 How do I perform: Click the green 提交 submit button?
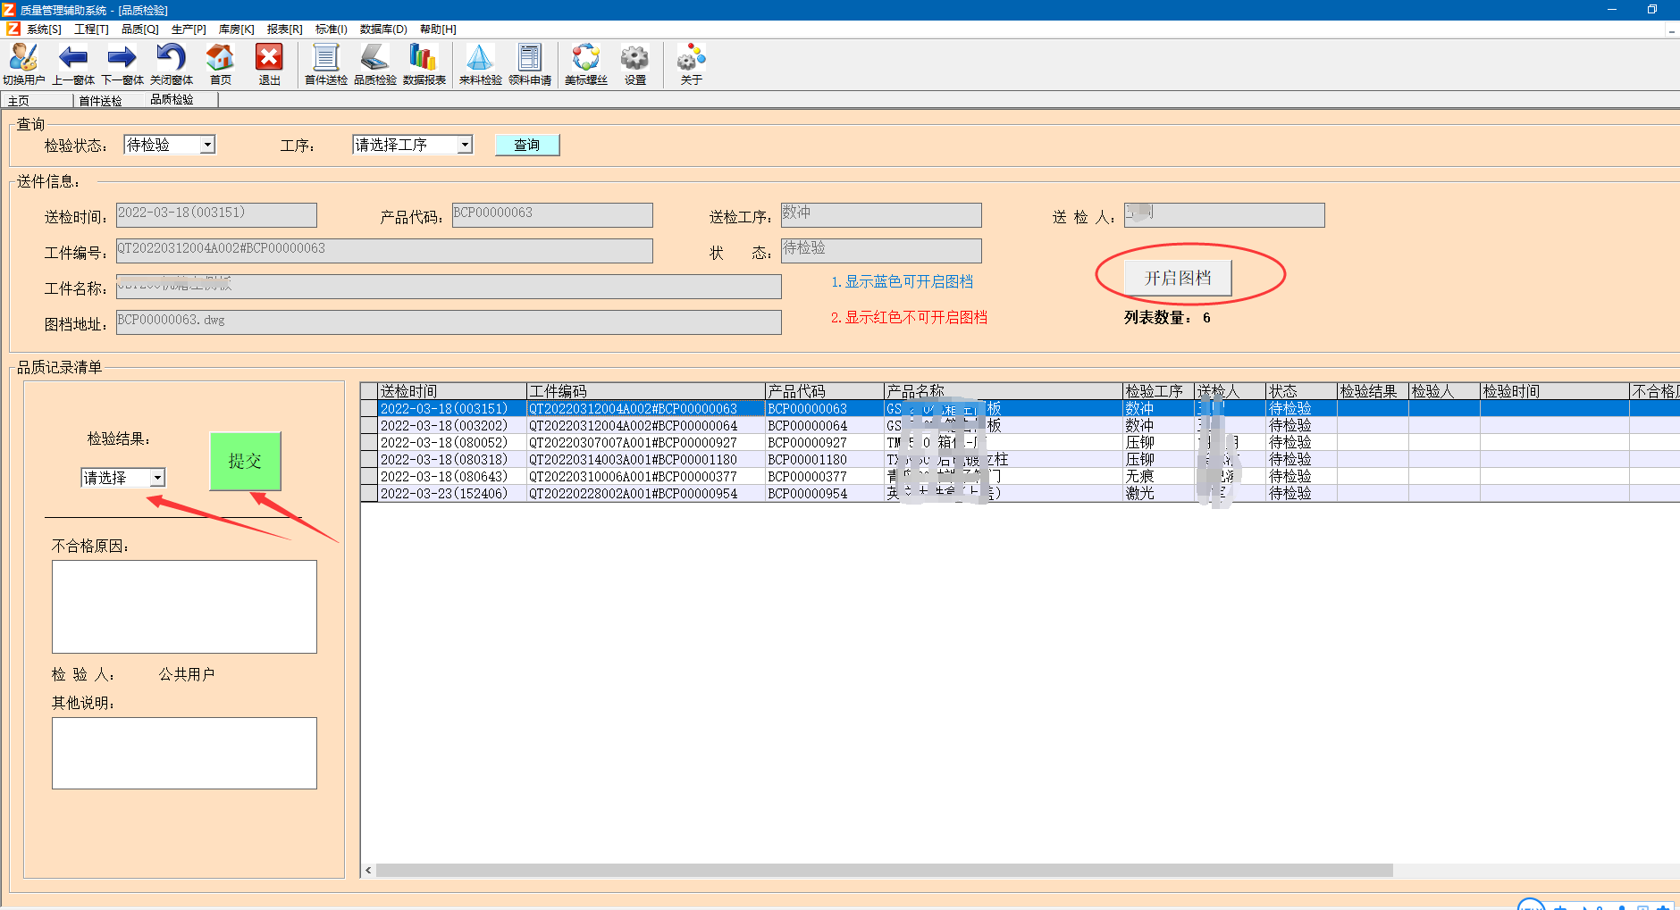245,461
